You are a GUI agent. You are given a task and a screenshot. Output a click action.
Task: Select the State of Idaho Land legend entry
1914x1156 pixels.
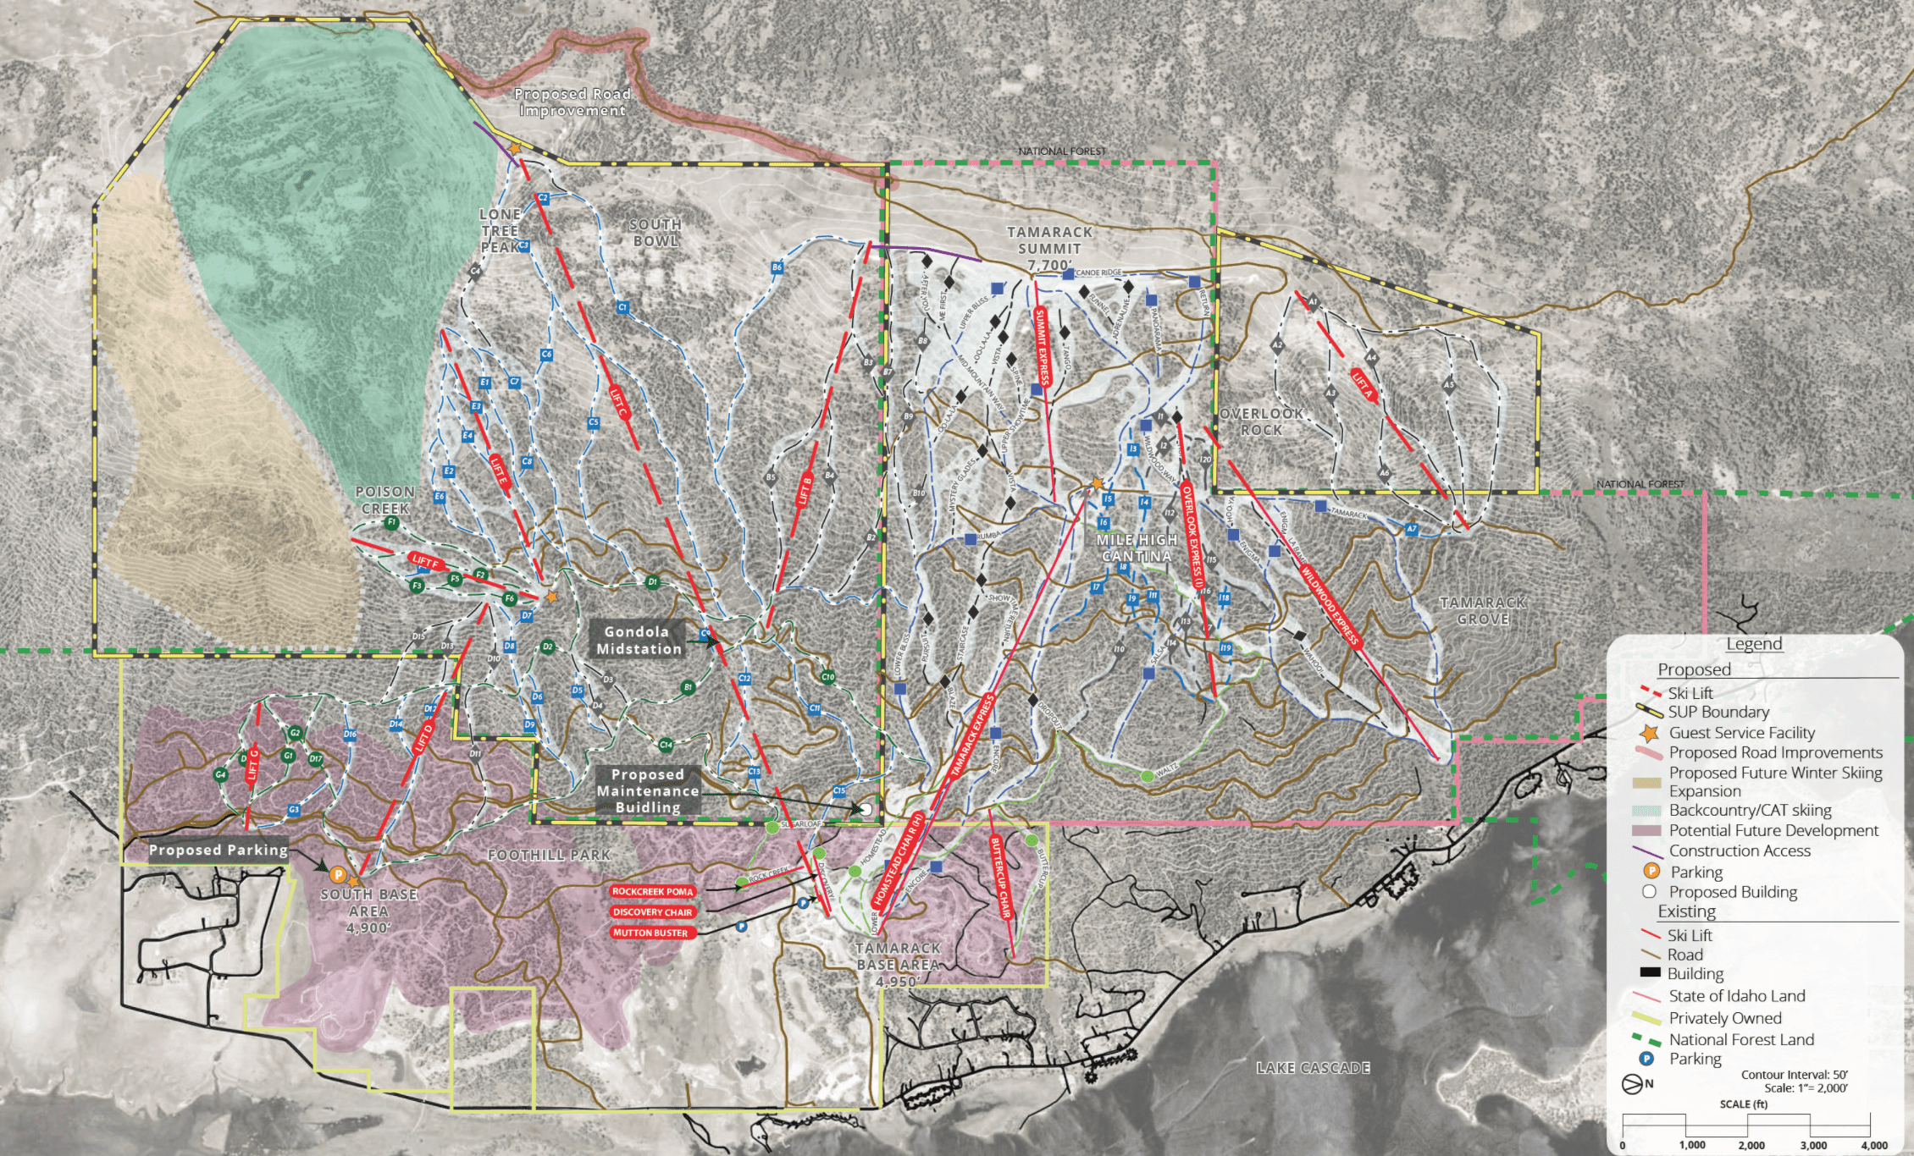point(1721,996)
